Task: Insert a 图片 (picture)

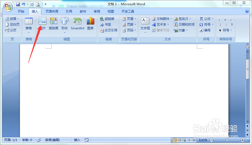Action: 43,23
